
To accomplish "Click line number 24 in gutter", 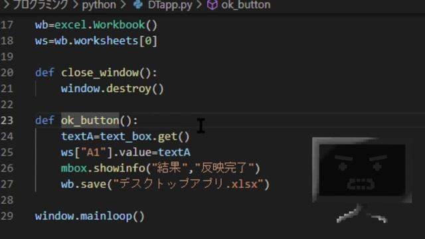I will [7, 136].
